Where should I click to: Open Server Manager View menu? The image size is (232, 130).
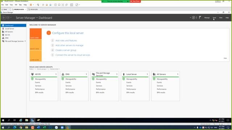coord(221,18)
